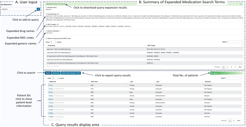Open the drug table entries-per-page dropdown
Image resolution: width=246 pixels, height=127 pixels.
(53, 42)
